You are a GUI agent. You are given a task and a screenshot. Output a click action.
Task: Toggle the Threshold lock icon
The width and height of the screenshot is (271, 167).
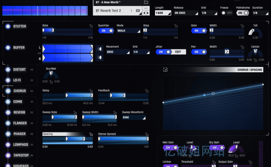coord(214,162)
